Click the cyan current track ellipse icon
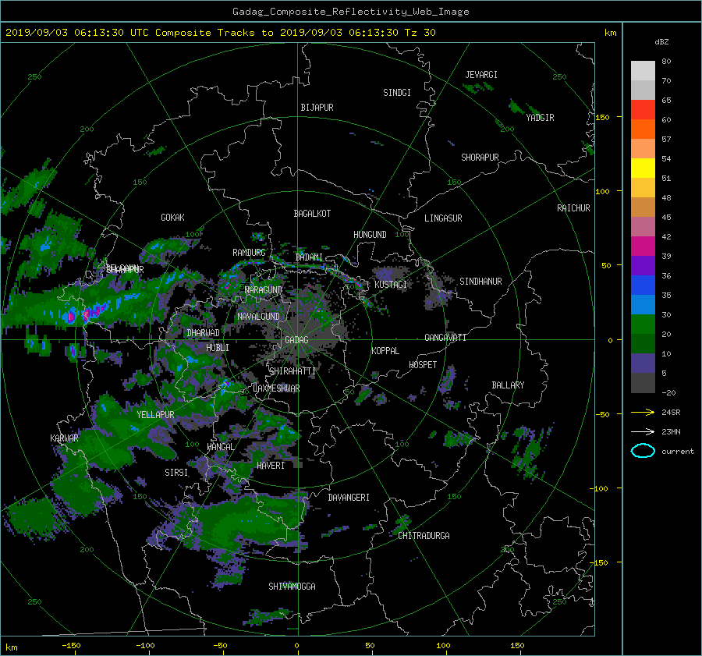The height and width of the screenshot is (656, 702). (x=643, y=451)
